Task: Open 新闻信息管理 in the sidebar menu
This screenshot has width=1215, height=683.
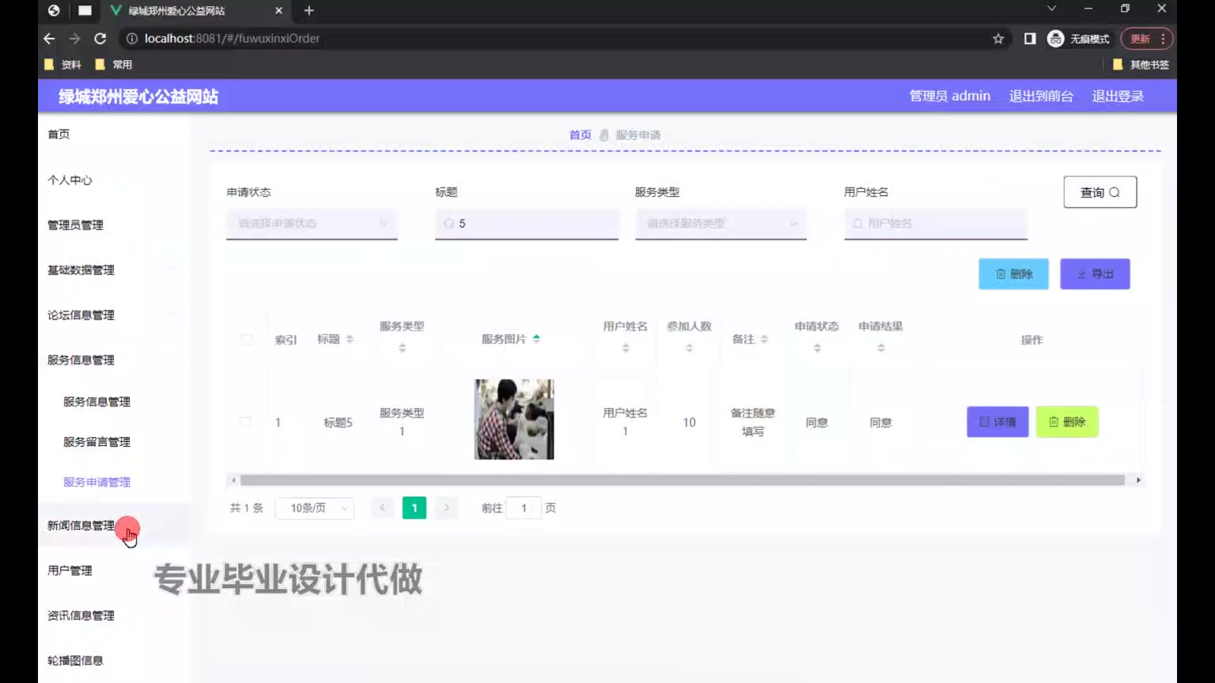Action: point(81,526)
